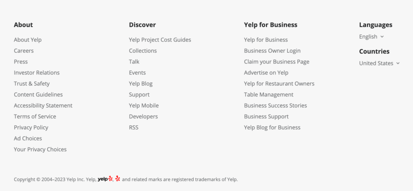View the Trust & Safety page
Image resolution: width=413 pixels, height=191 pixels.
coord(32,84)
